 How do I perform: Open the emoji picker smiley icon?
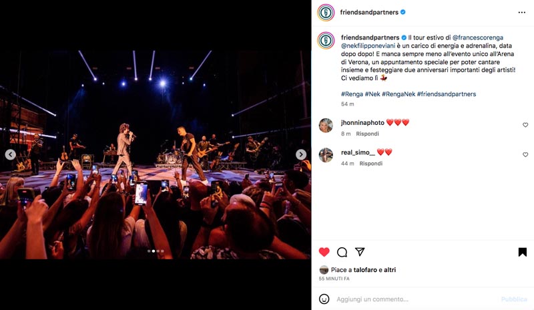pos(324,299)
